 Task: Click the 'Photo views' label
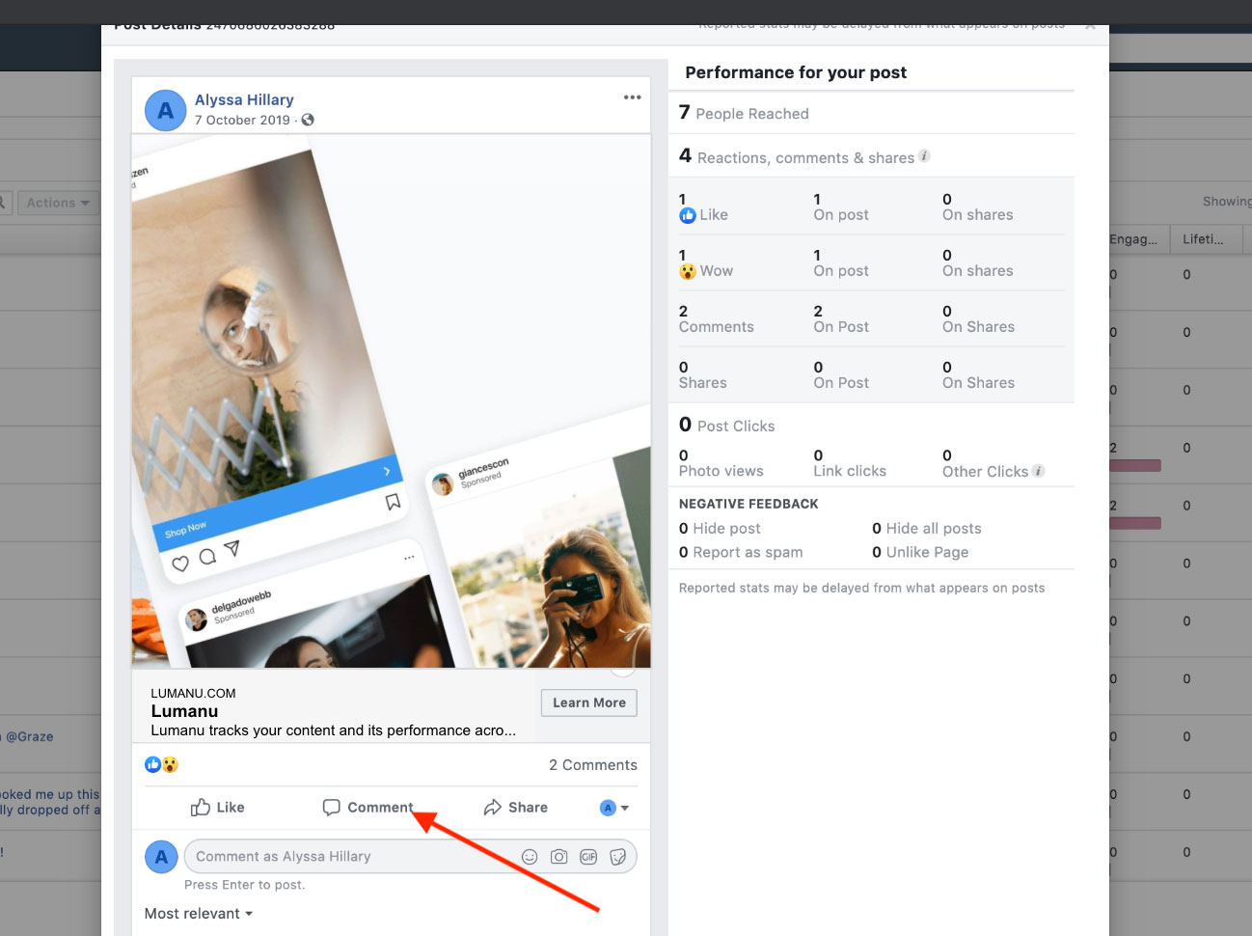[721, 471]
